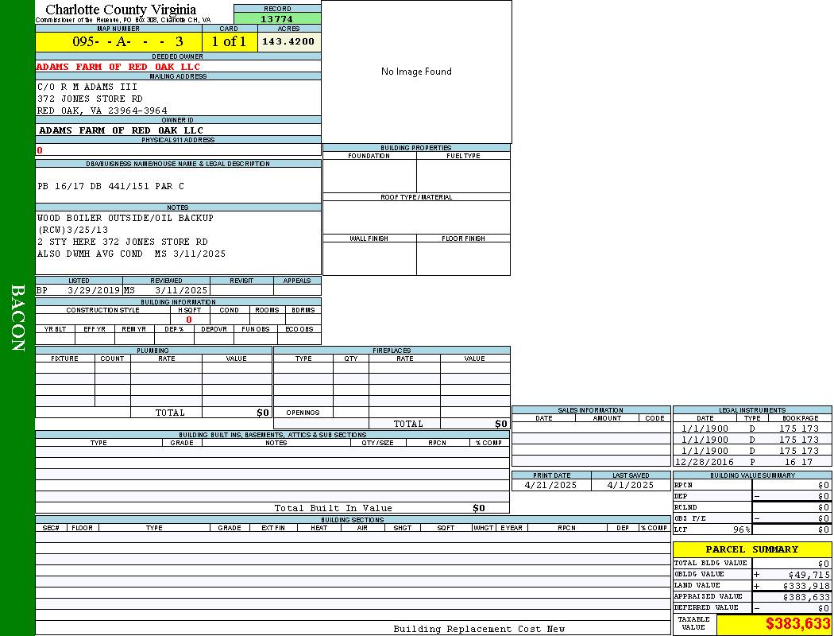The image size is (834, 636).
Task: Click the red deeded owner name
Action: tap(118, 67)
